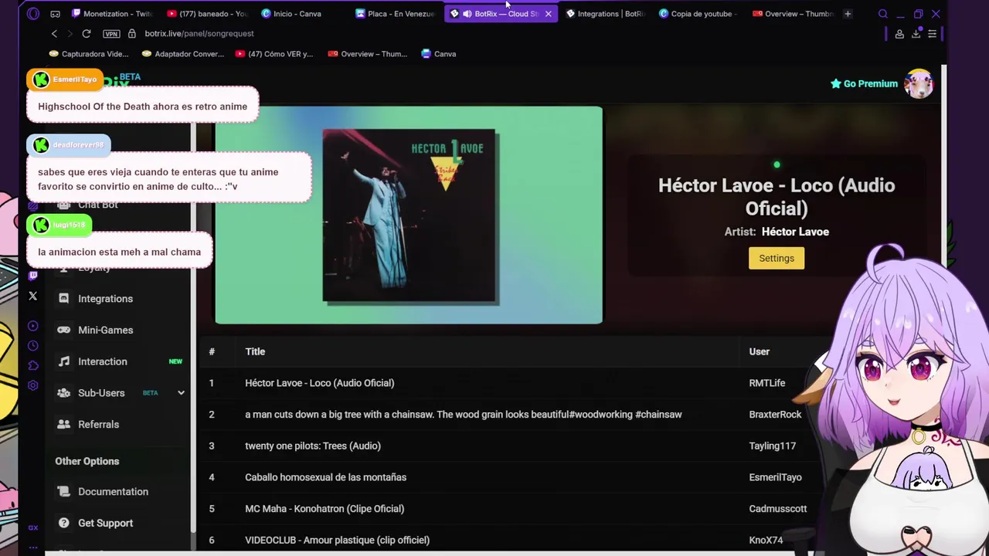This screenshot has height=556, width=989.
Task: Close the BotRix Cloud tab
Action: pyautogui.click(x=548, y=13)
